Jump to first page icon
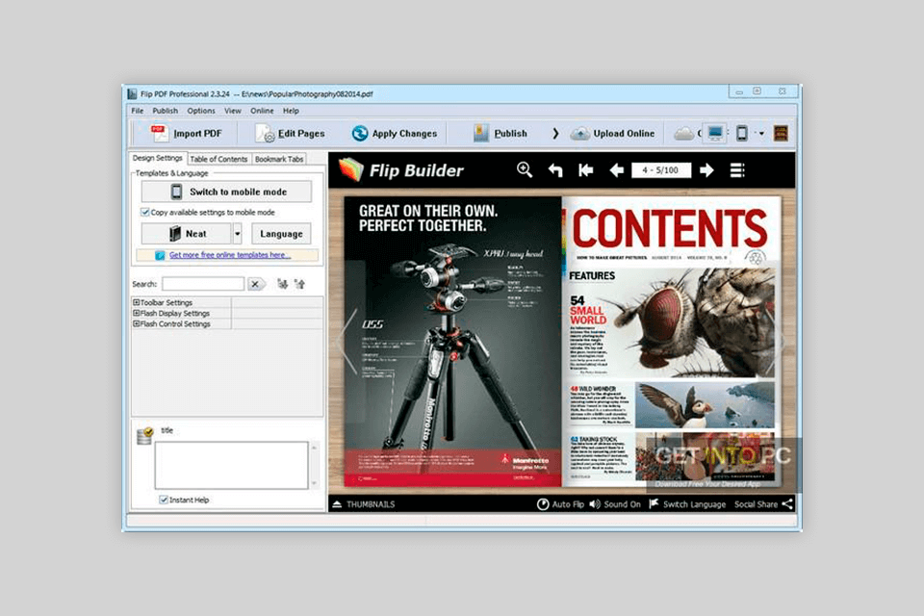Viewport: 924px width, 616px height. click(586, 170)
